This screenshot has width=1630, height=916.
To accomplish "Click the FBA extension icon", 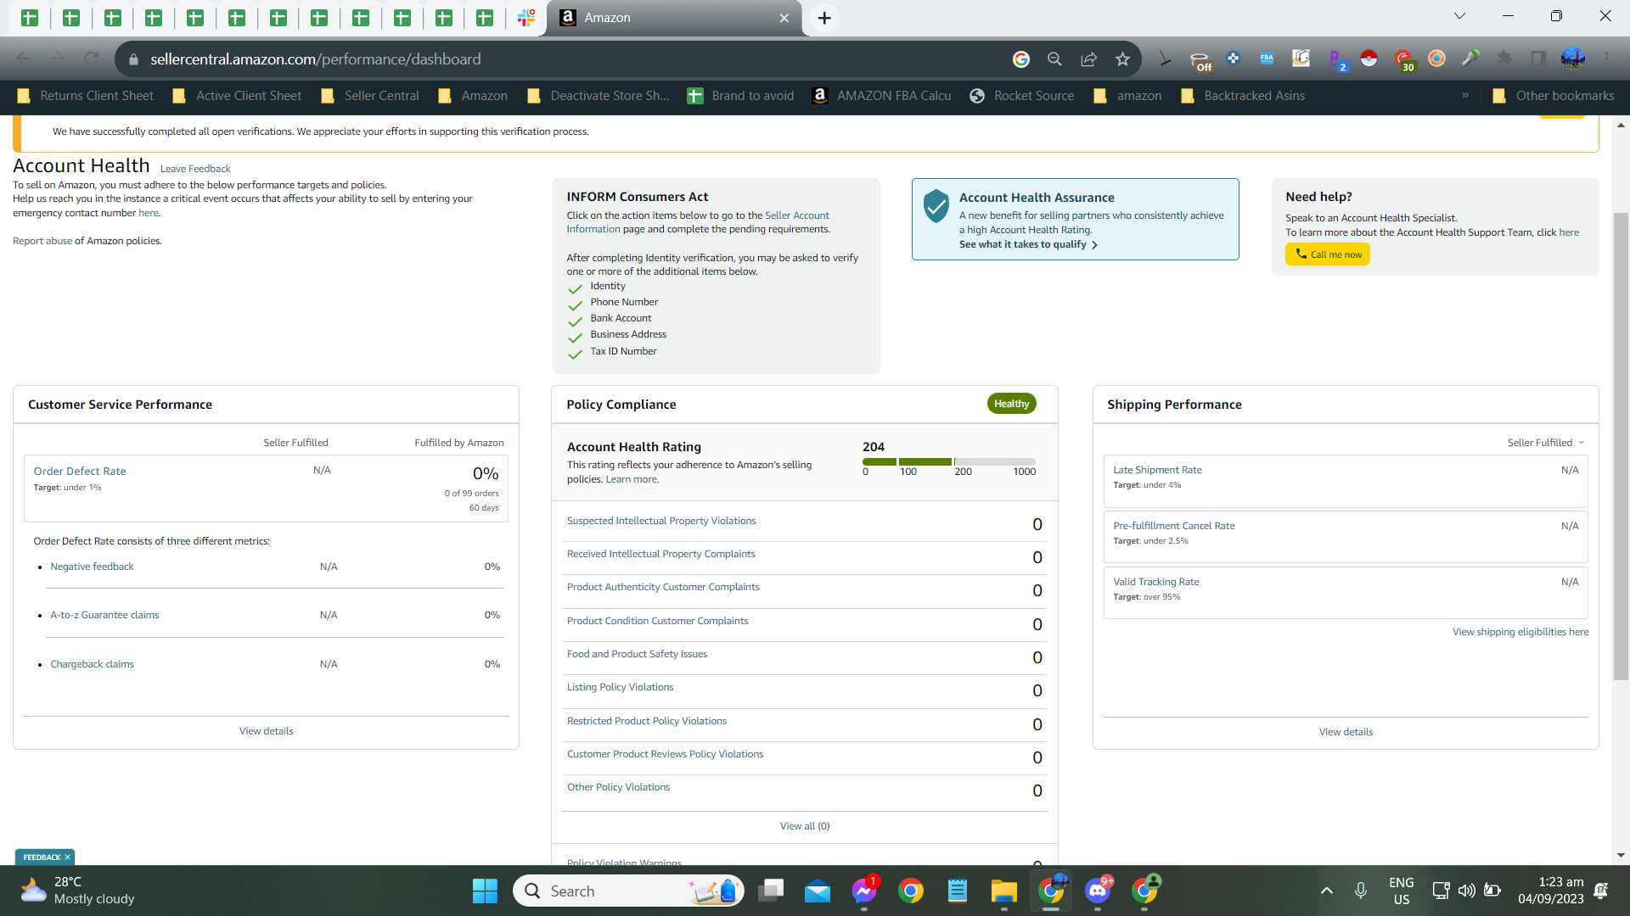I will pos(1267,59).
